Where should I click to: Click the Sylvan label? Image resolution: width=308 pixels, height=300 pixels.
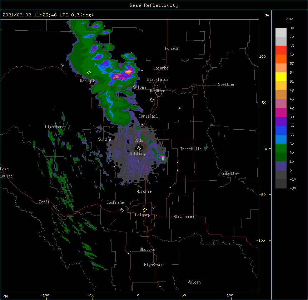click(139, 87)
